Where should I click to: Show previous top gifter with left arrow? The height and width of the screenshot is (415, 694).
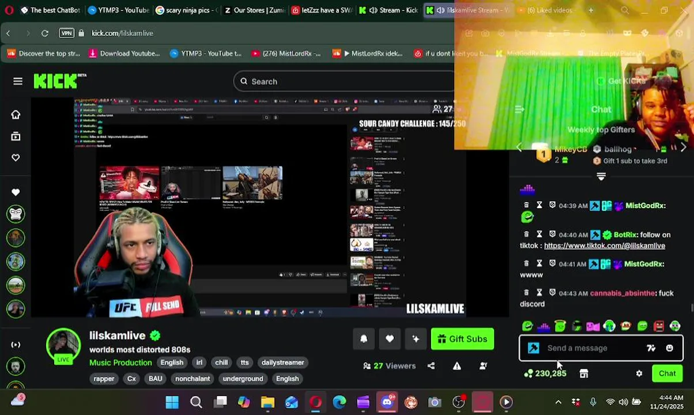(x=519, y=148)
